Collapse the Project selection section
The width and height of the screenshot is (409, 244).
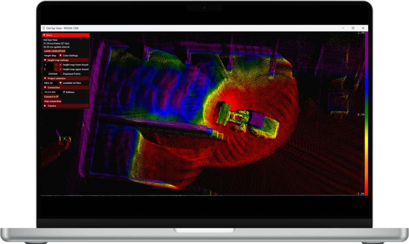click(x=45, y=78)
